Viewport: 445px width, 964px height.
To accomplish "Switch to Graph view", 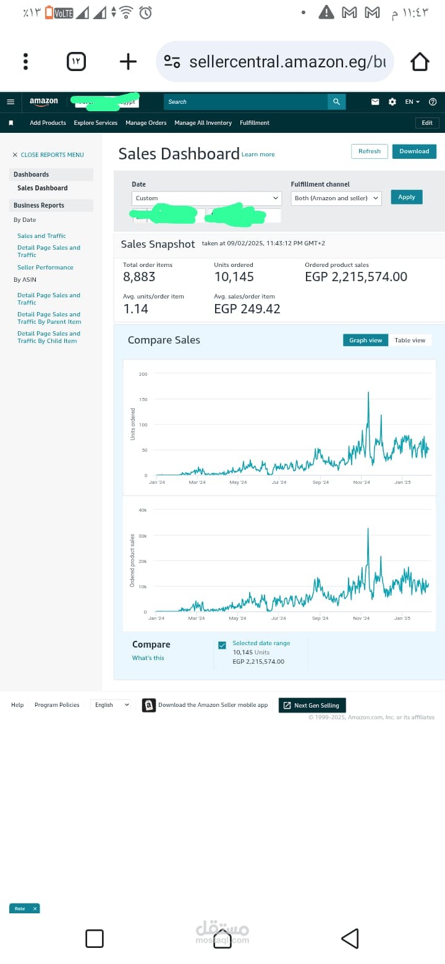I will tap(365, 340).
